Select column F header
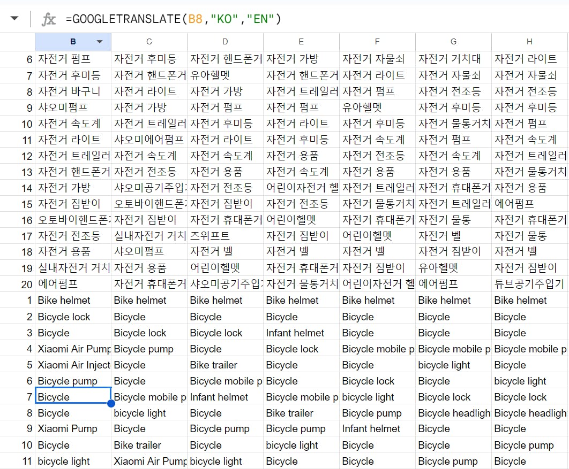 377,42
